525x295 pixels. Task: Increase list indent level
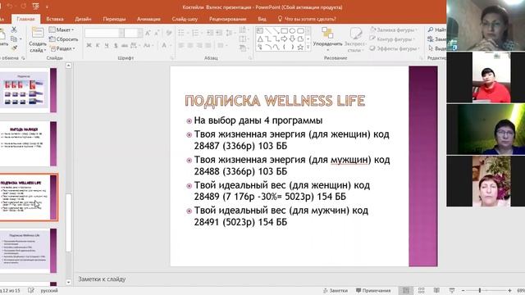[x=219, y=33]
